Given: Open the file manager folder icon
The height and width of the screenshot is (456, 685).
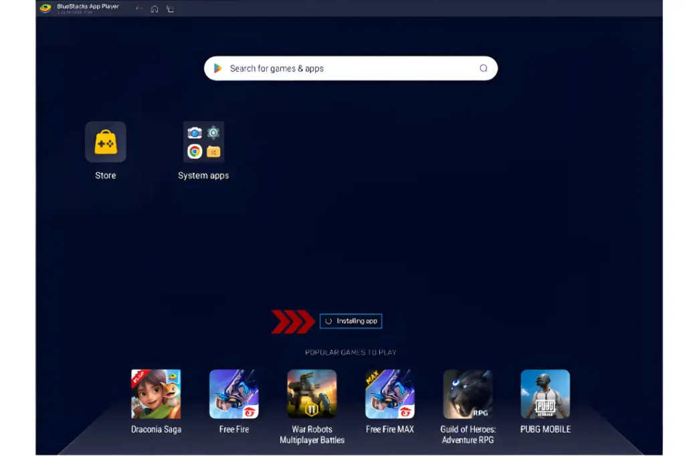Looking at the screenshot, I should coord(213,152).
